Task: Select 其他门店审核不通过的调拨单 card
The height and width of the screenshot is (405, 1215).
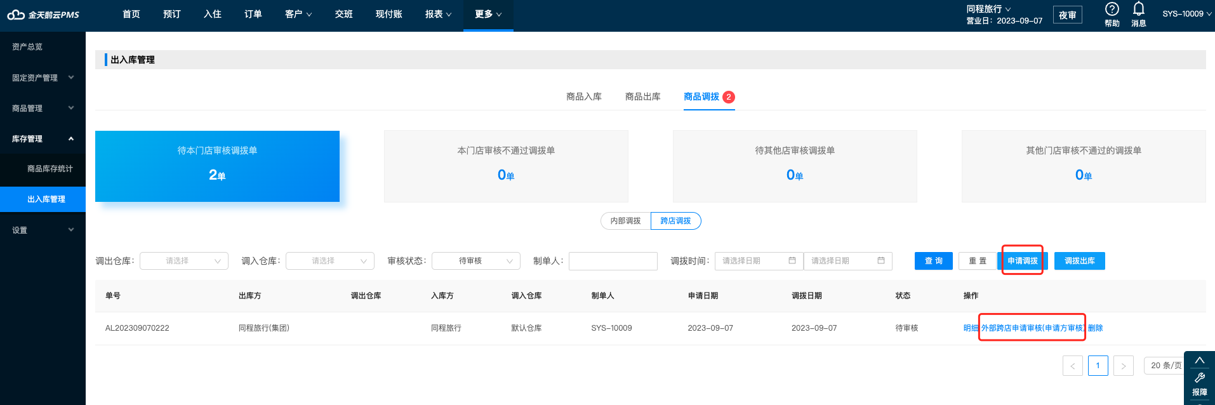Action: tap(1084, 166)
